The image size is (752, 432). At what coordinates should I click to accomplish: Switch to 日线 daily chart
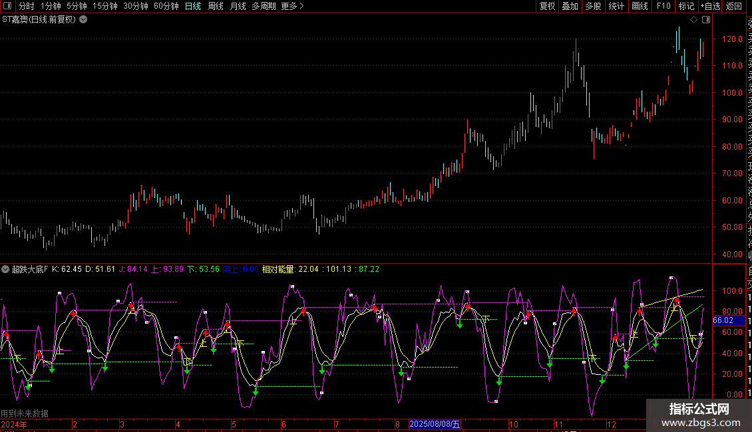tap(193, 6)
